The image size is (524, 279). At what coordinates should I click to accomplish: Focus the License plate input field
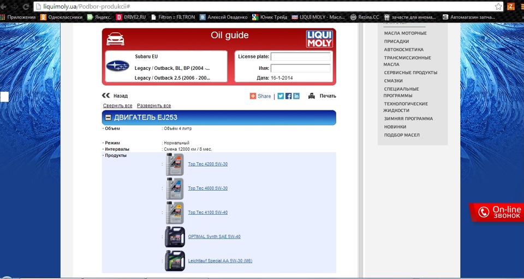[x=300, y=56]
